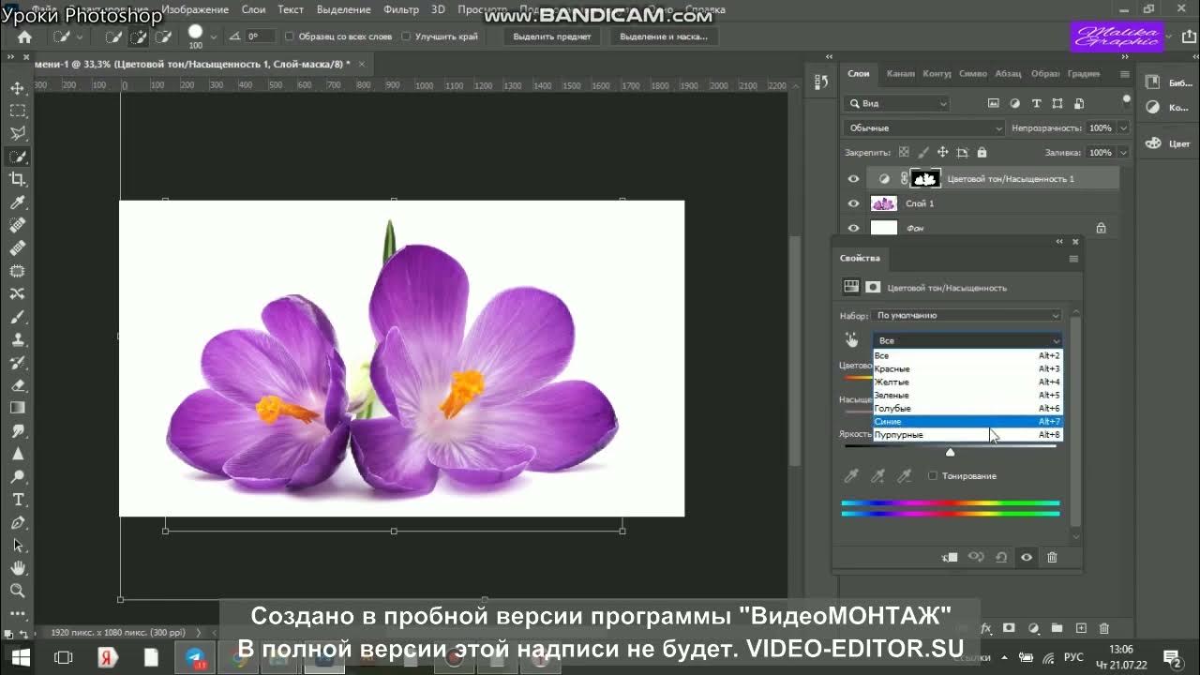This screenshot has height=675, width=1200.
Task: Enable Sample All Layers checkbox
Action: coord(290,37)
